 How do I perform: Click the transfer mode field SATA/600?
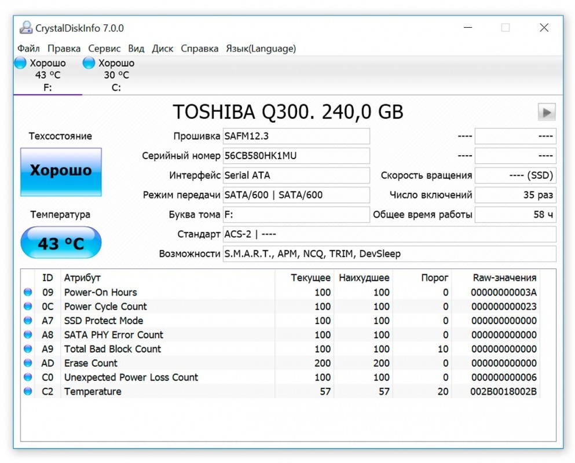coord(296,195)
